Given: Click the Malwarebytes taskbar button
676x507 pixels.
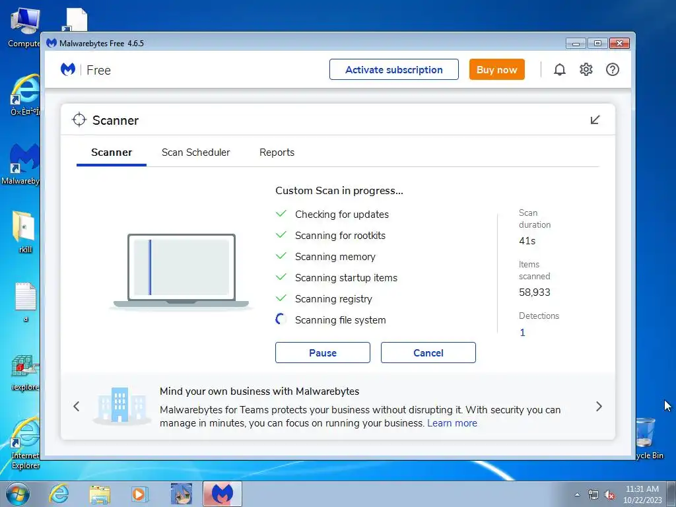Looking at the screenshot, I should click(x=222, y=494).
